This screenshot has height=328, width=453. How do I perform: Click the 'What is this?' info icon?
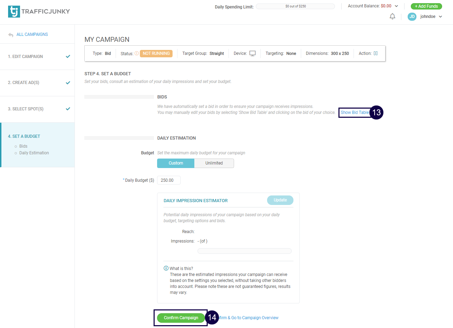[166, 268]
